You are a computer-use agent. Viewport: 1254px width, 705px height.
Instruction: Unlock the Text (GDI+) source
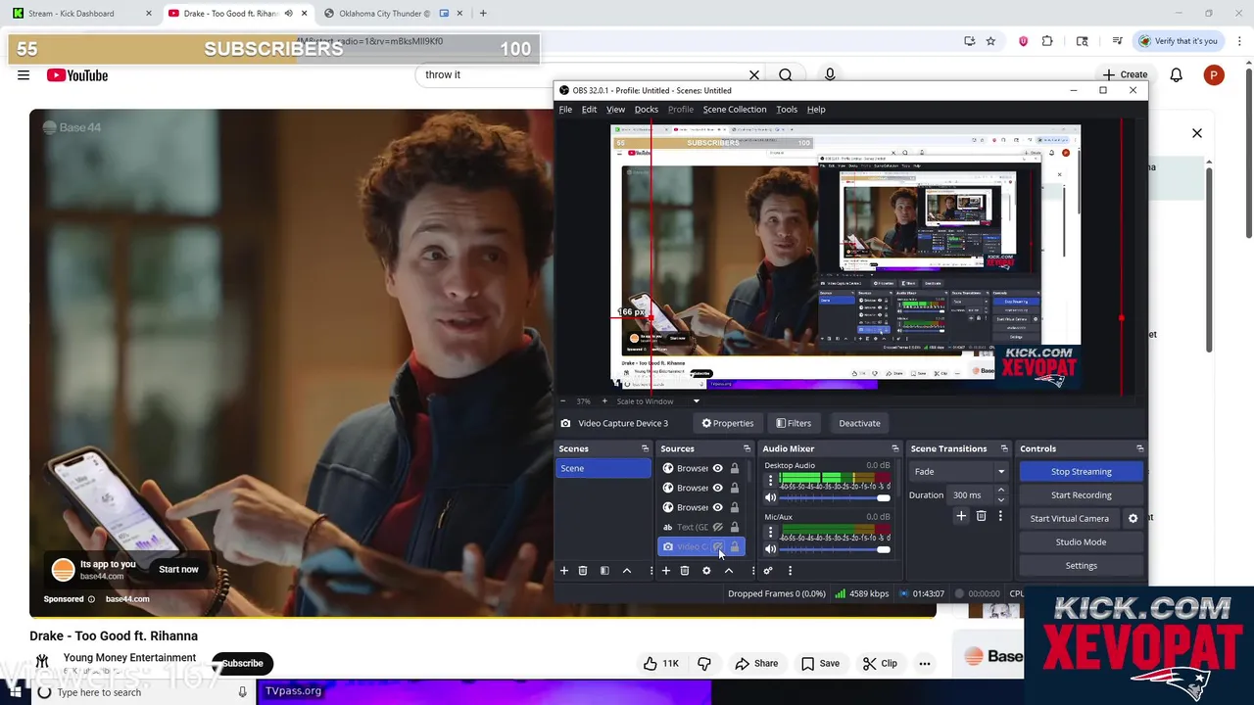tap(735, 527)
